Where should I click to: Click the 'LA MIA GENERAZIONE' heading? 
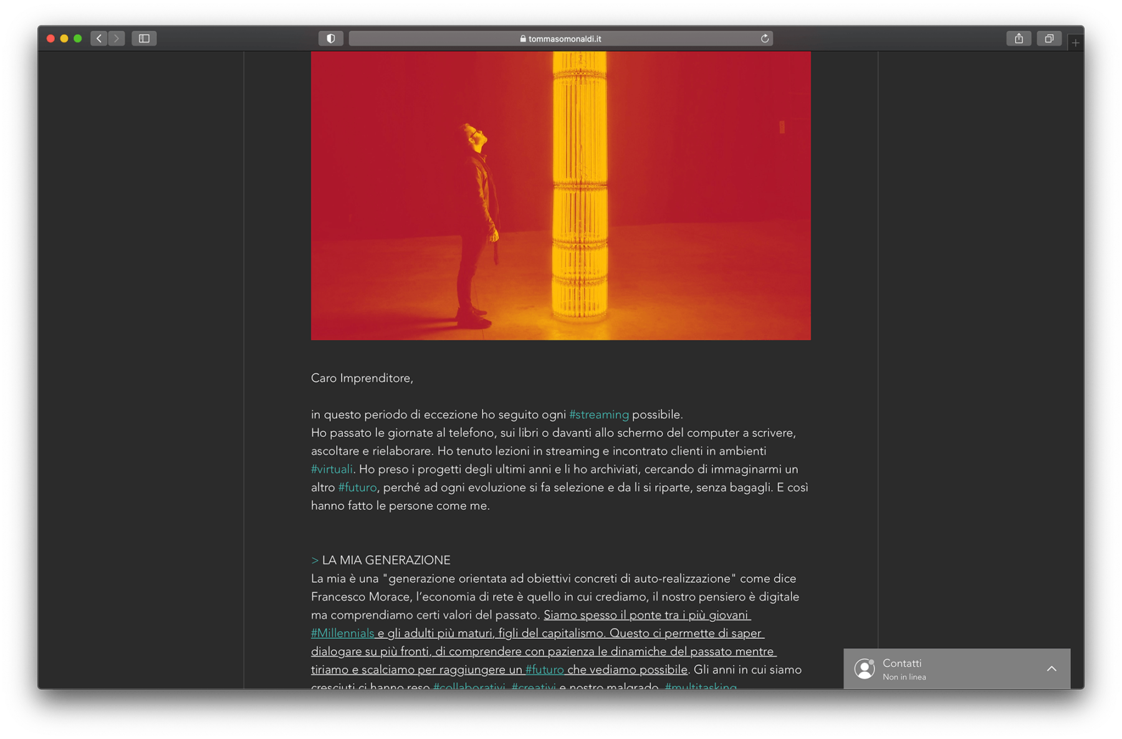coord(386,560)
